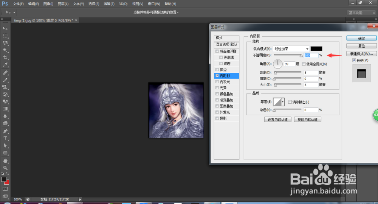Toggle 预览 checkbox
This screenshot has width=378, height=204.
click(354, 60)
